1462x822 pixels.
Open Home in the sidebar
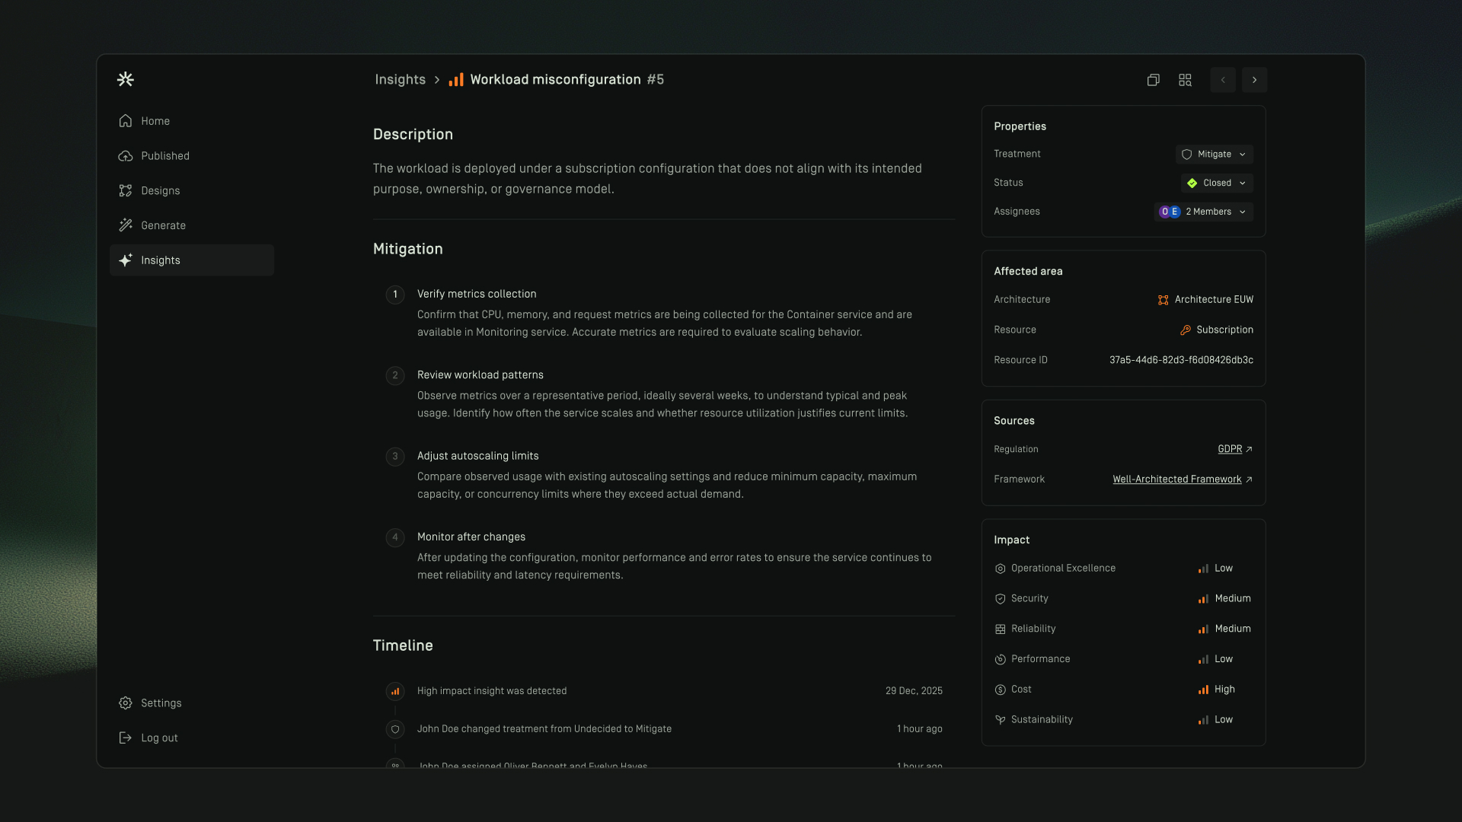click(155, 121)
